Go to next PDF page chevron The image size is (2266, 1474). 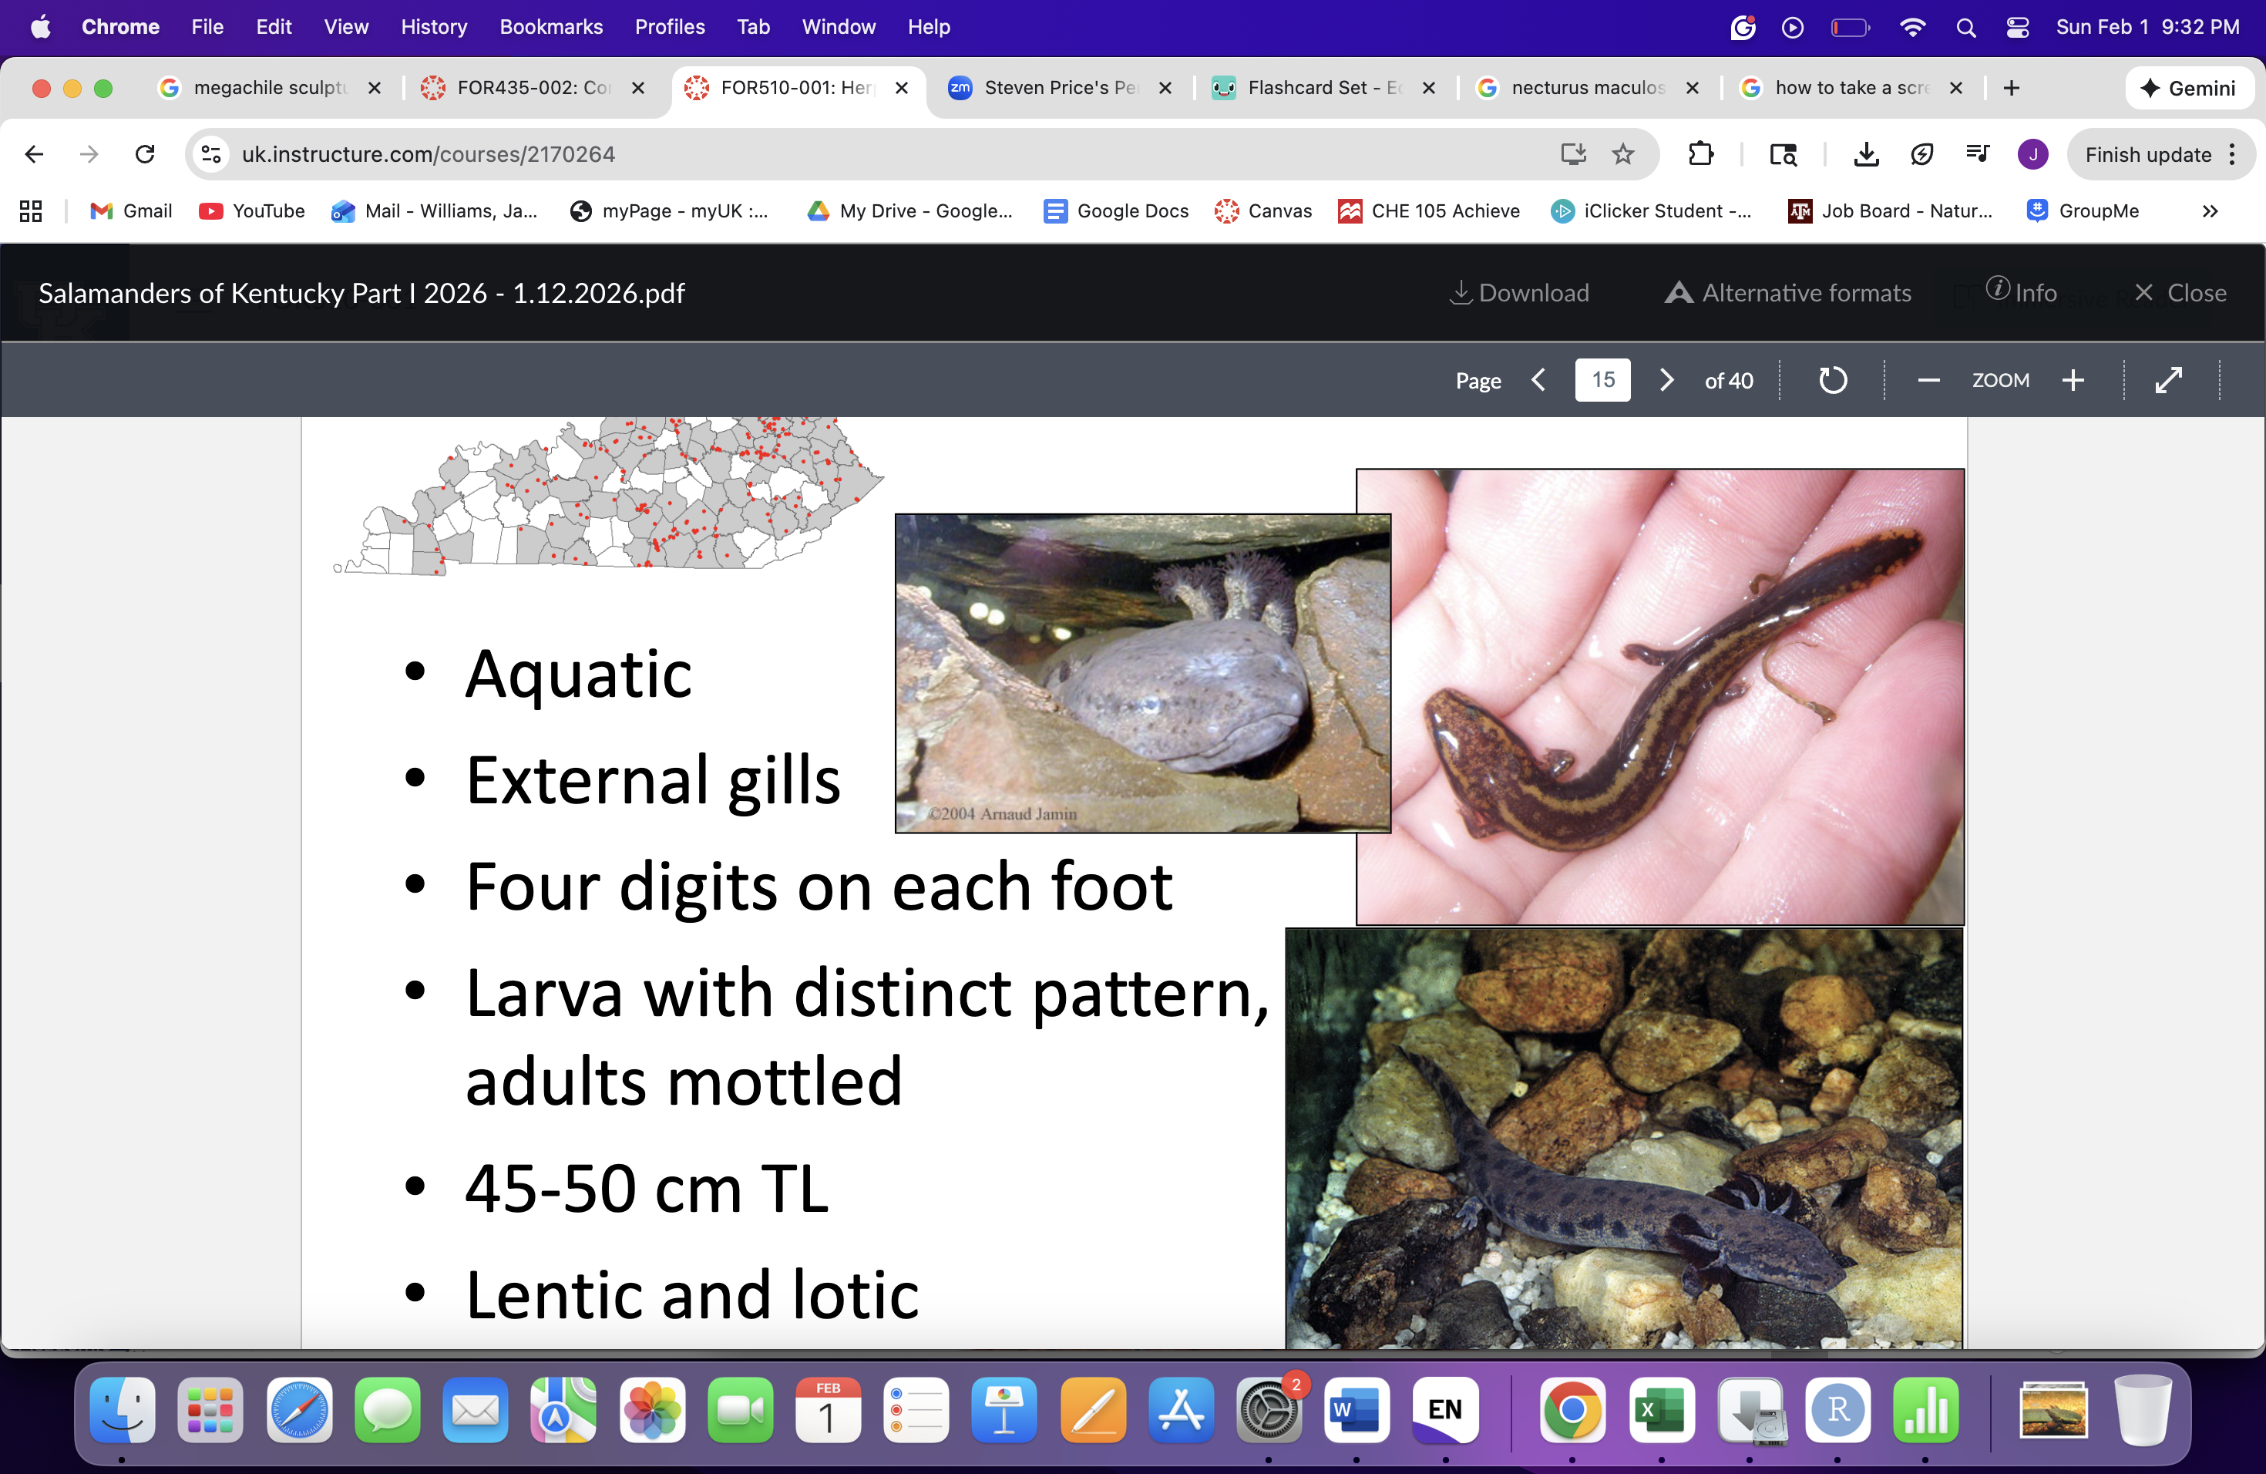1666,380
